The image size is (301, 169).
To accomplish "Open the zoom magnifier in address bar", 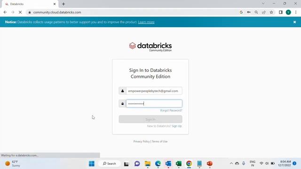I will [x=256, y=12].
